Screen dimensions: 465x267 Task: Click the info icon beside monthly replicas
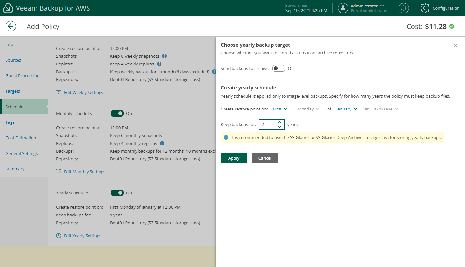click(162, 143)
